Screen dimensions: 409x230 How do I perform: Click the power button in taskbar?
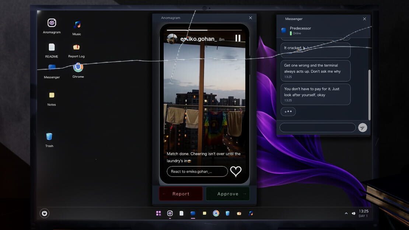44,213
